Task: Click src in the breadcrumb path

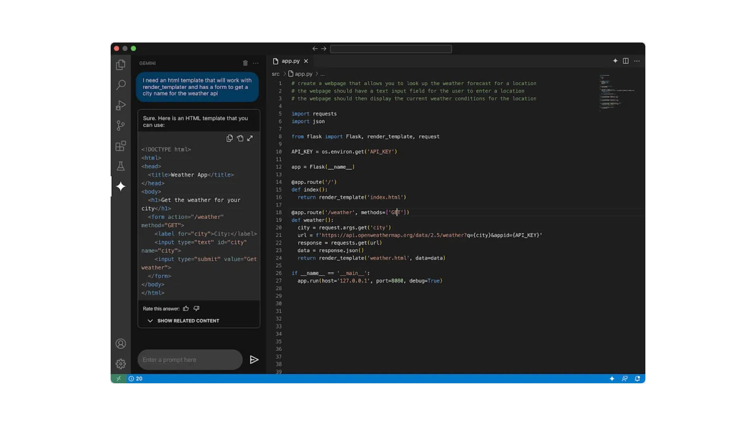Action: [276, 74]
